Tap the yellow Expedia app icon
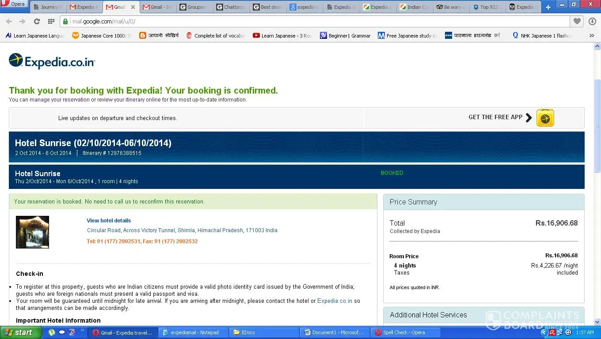601x339 pixels. click(545, 118)
